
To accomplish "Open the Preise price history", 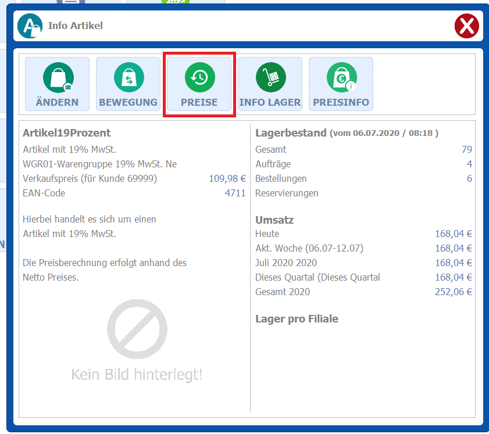I will click(199, 85).
